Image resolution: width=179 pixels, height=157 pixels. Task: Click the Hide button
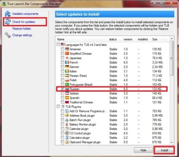pyautogui.click(x=143, y=150)
